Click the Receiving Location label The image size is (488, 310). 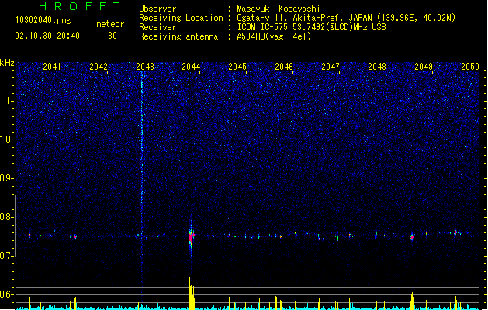point(181,18)
